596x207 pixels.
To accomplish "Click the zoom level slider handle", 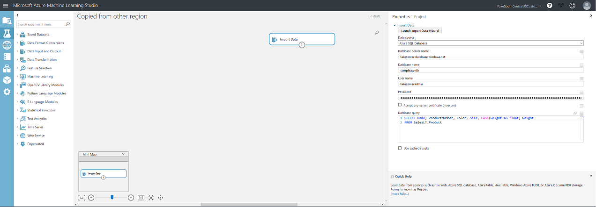I will pyautogui.click(x=112, y=198).
